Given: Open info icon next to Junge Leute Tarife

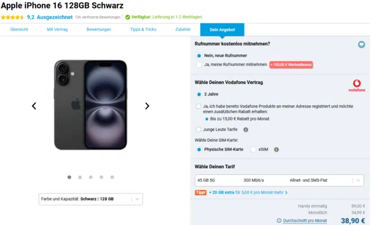Looking at the screenshot, I should [245, 129].
